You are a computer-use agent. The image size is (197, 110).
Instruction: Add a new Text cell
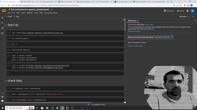[x=16, y=16]
